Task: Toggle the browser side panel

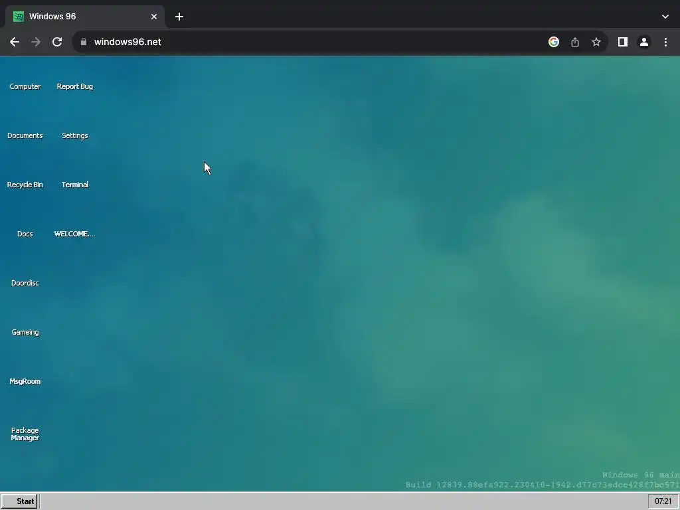Action: pos(623,42)
